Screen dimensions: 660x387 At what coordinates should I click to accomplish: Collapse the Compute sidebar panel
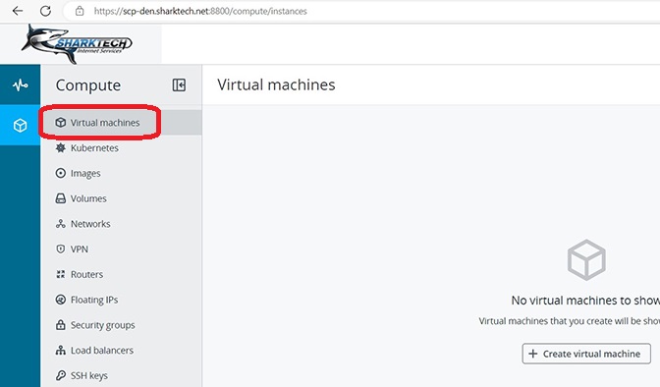pos(179,85)
